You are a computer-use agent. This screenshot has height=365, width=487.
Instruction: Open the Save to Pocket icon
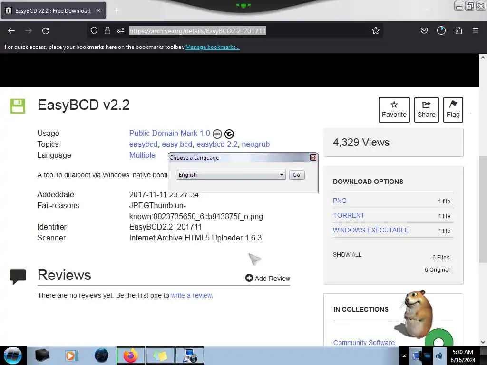(x=424, y=30)
